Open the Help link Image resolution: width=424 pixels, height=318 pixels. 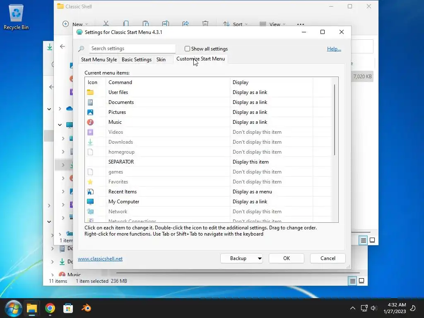[334, 49]
